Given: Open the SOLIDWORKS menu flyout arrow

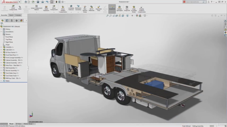Looking at the screenshot, I should tap(20, 2).
